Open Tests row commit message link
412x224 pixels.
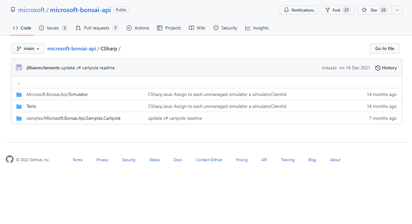pos(217,107)
